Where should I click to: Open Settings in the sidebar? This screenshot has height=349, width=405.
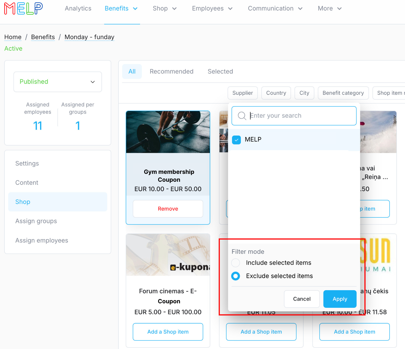58,164
